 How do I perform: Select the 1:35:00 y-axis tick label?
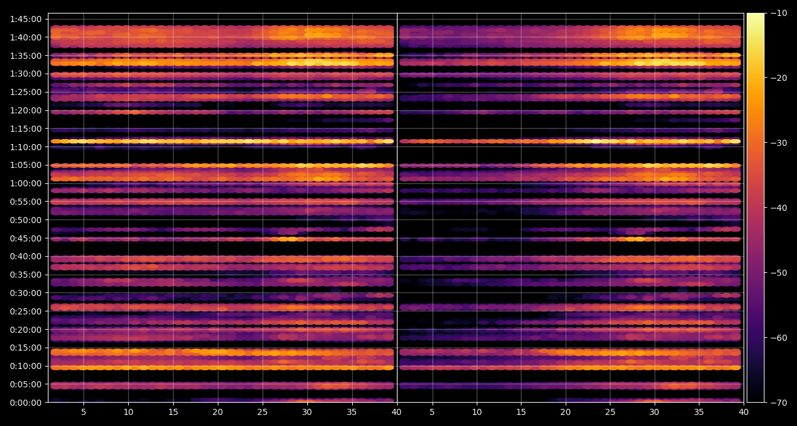coord(26,56)
